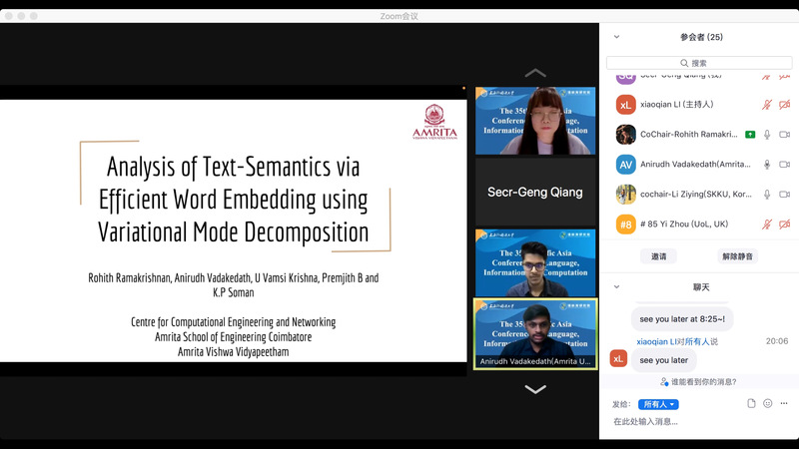Click the #8 avatar for Yi Zhou
This screenshot has width=799, height=449.
pos(626,224)
